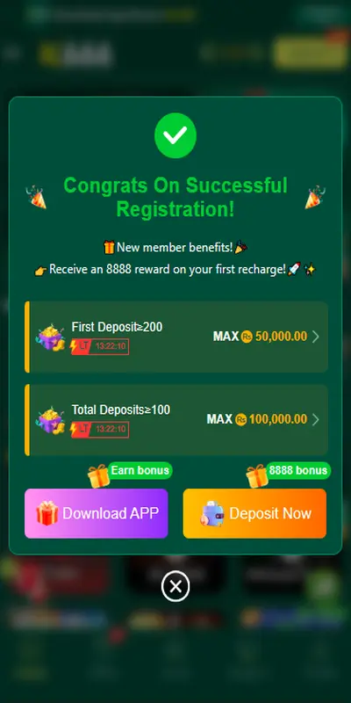
Task: Expand Total Deposits reward via chevron arrow
Action: [x=316, y=420]
